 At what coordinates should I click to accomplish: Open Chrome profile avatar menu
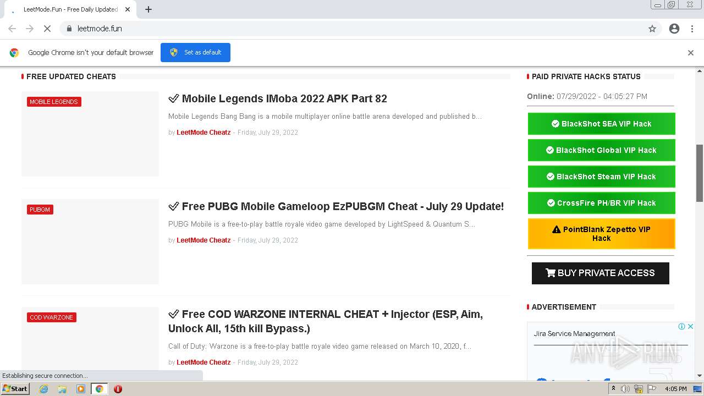674,29
